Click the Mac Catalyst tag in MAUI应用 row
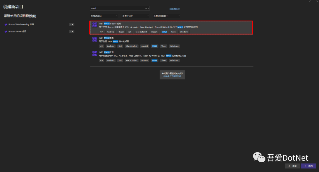The image size is (319, 172). (x=132, y=60)
